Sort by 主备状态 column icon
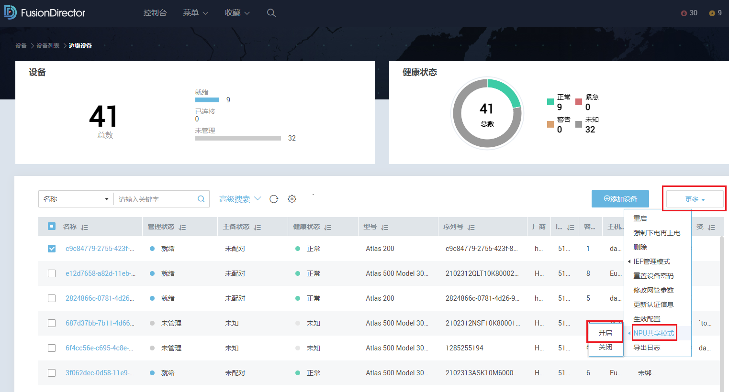Screen dimensions: 729x392 coord(258,228)
